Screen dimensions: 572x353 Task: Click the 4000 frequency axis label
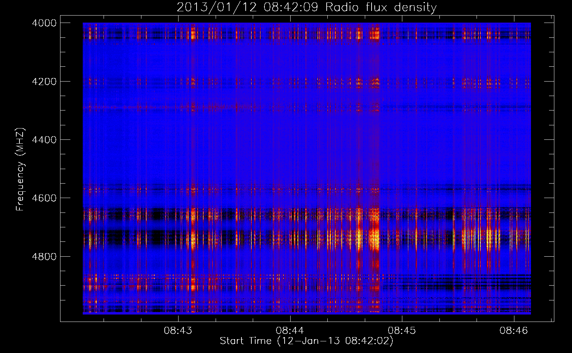click(44, 23)
